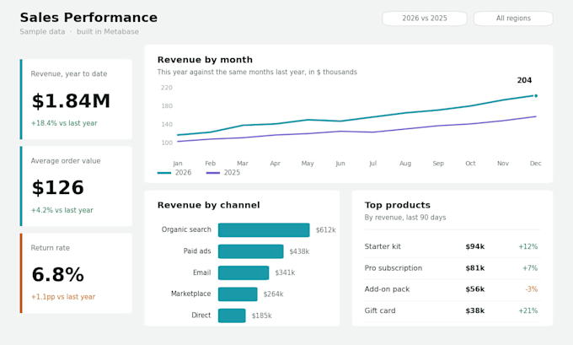
Task: Click the Paid ads bar
Action: (x=251, y=251)
